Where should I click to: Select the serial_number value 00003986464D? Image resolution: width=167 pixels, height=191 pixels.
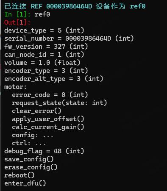tap(88, 39)
